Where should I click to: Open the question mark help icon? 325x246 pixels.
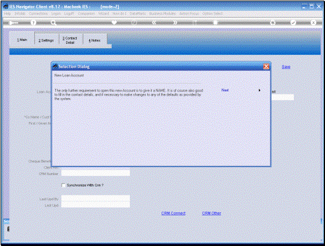[33, 23]
